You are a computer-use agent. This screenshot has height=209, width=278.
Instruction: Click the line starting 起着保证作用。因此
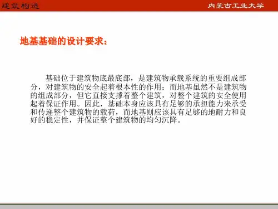[x=138, y=104]
